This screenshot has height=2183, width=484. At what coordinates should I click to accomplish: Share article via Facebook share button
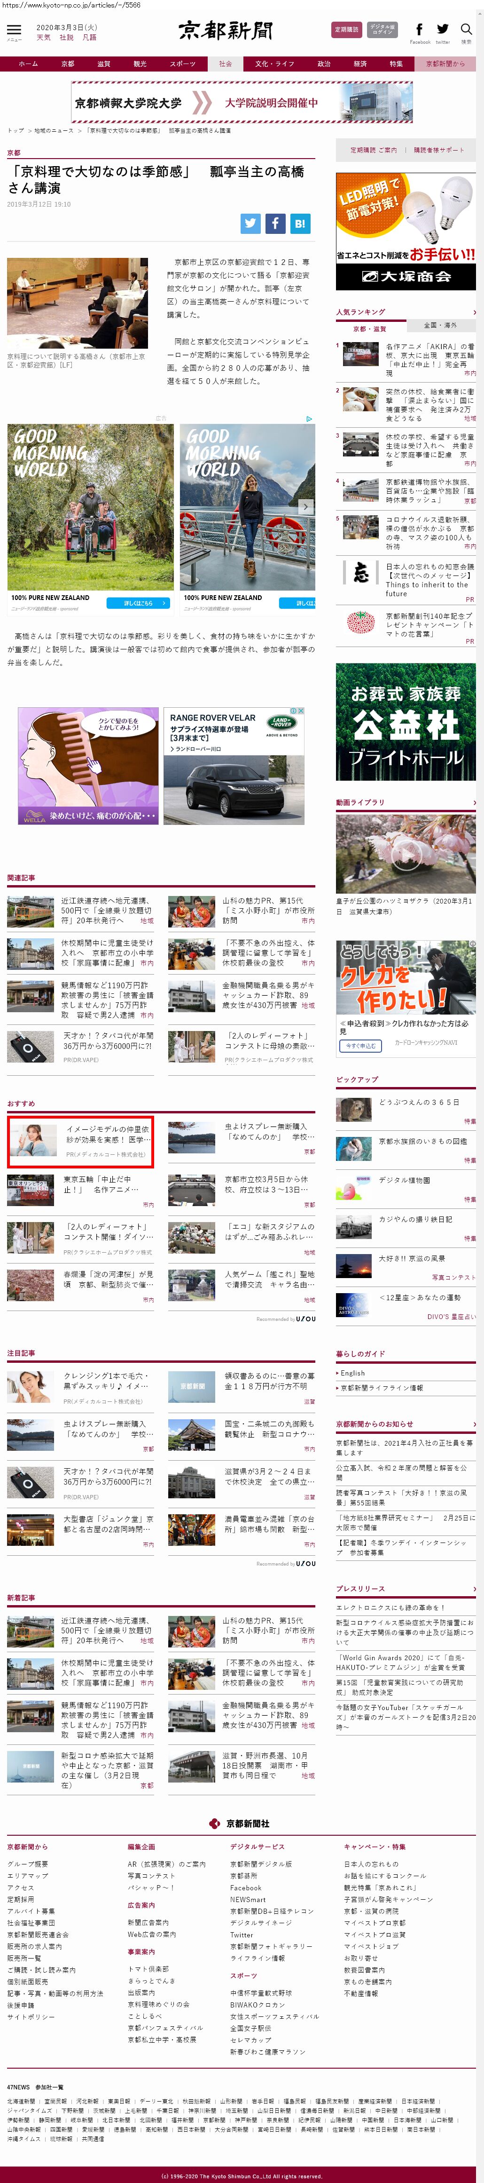click(x=275, y=223)
